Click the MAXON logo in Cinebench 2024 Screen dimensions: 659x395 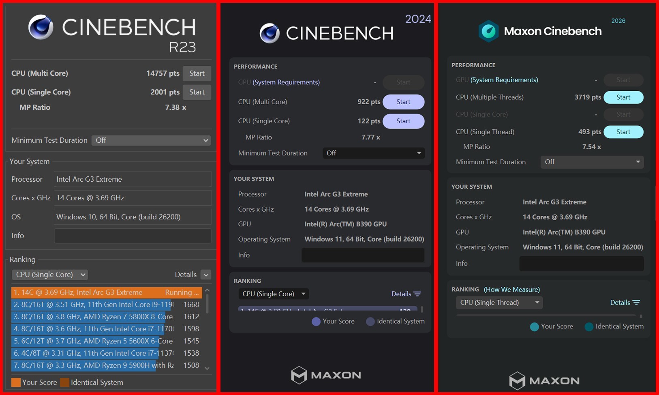pos(326,375)
